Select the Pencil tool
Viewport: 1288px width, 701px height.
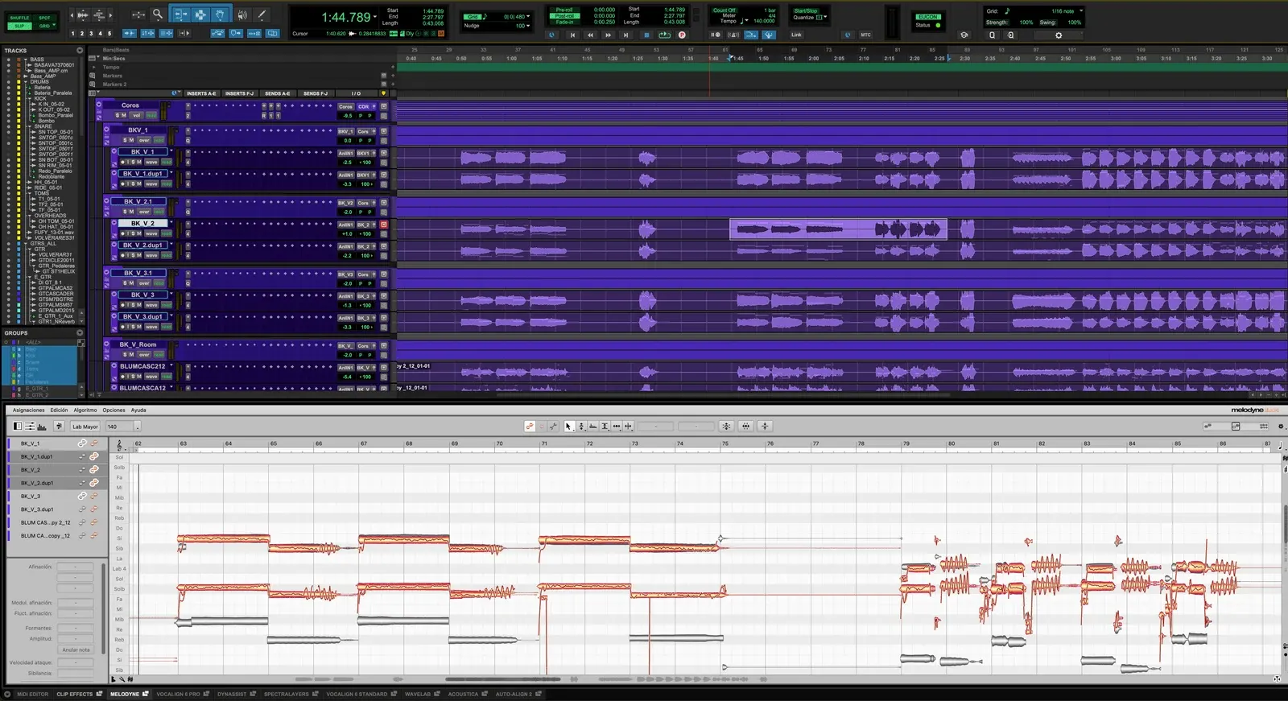262,14
